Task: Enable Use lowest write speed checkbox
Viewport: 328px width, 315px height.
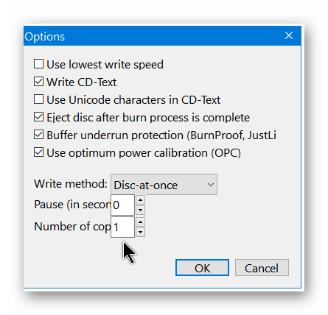Action: (x=39, y=64)
